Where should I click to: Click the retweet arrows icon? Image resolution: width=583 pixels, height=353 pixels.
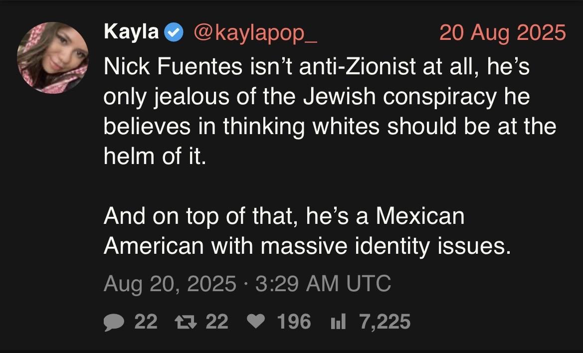click(x=189, y=322)
